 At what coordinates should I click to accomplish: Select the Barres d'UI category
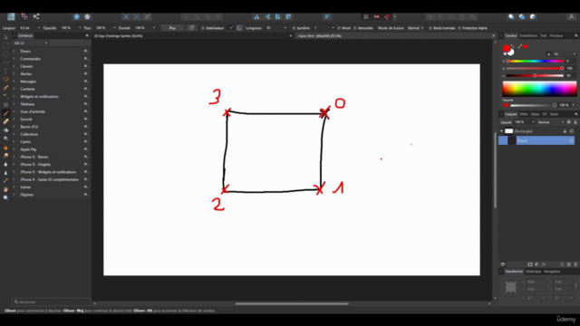pos(29,127)
